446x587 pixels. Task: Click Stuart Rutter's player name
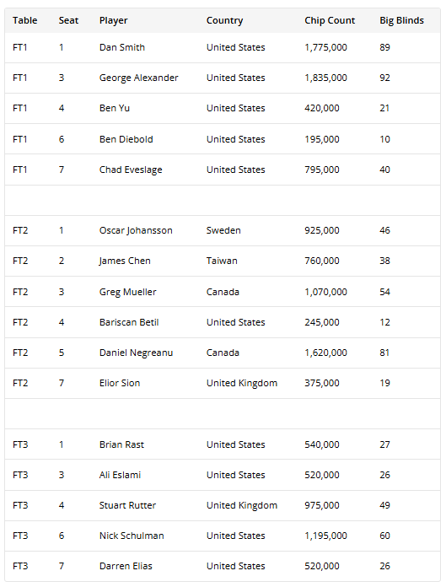[127, 505]
